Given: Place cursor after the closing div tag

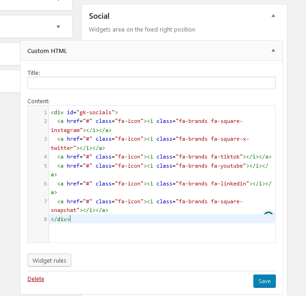Looking at the screenshot, I should pyautogui.click(x=70, y=219).
